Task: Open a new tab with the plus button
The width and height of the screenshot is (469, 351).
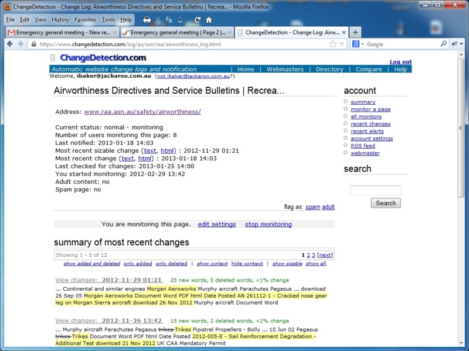Action: click(x=355, y=32)
